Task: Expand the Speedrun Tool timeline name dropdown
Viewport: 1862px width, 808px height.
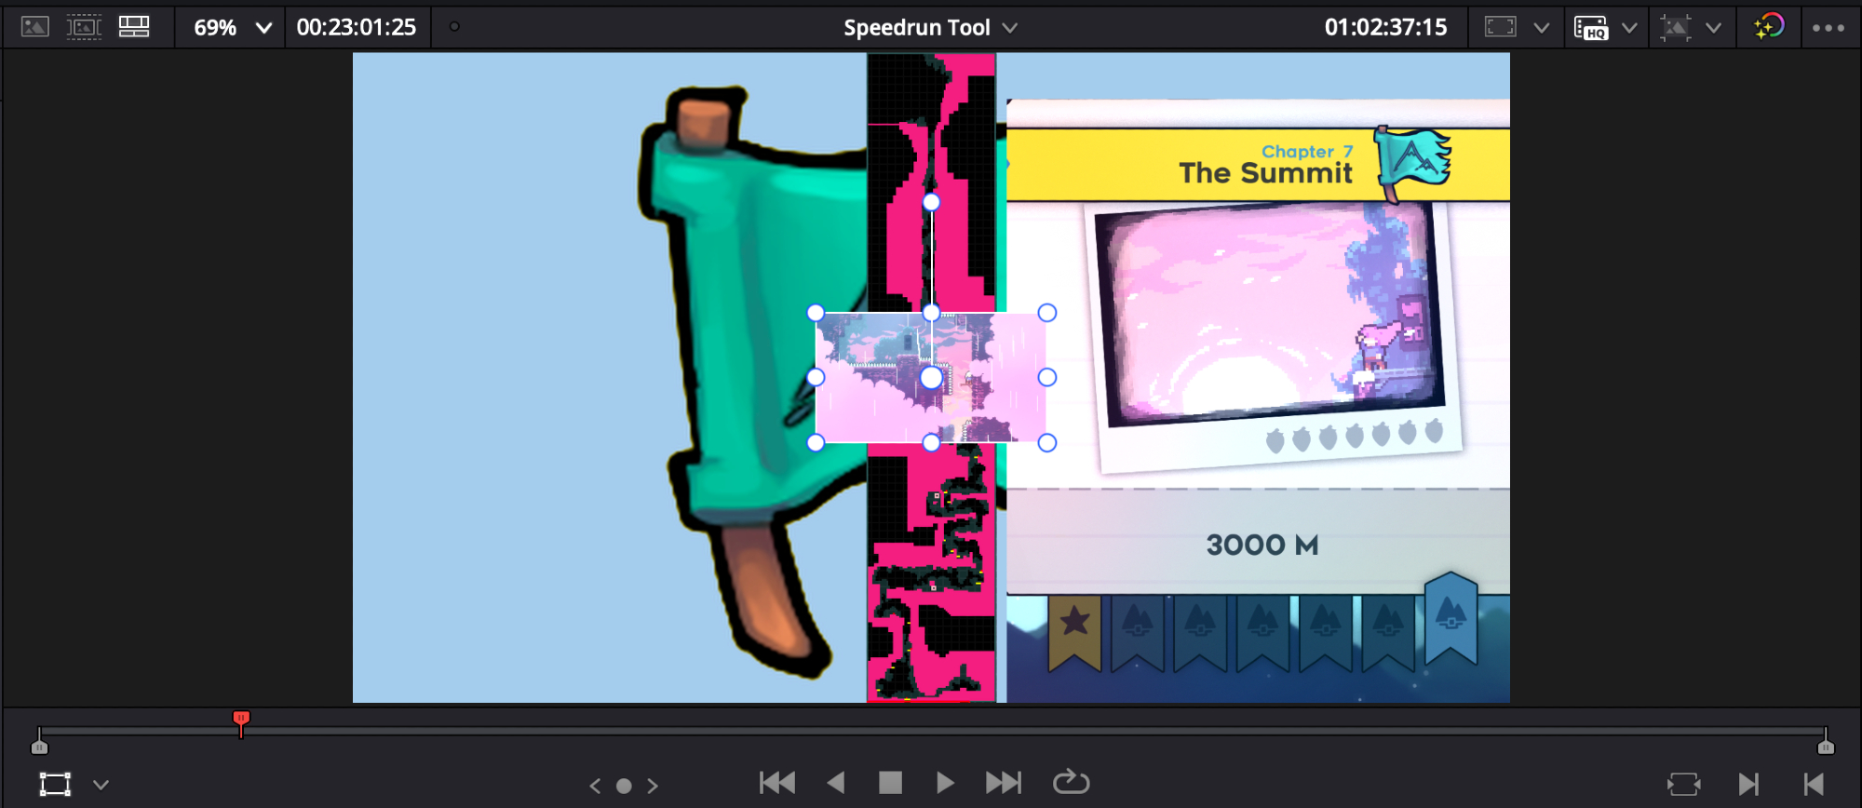Action: click(x=1010, y=28)
